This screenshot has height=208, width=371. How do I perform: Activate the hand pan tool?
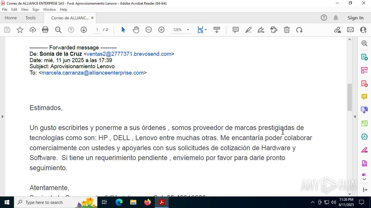pyautogui.click(x=136, y=30)
